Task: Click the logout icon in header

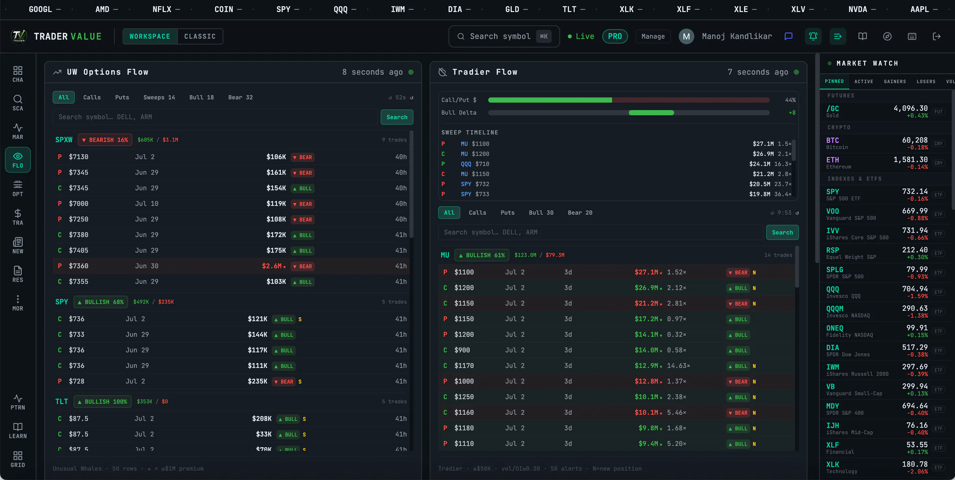Action: pos(937,36)
